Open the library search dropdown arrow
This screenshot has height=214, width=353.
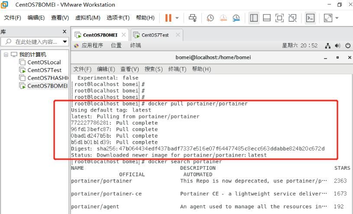pos(65,42)
